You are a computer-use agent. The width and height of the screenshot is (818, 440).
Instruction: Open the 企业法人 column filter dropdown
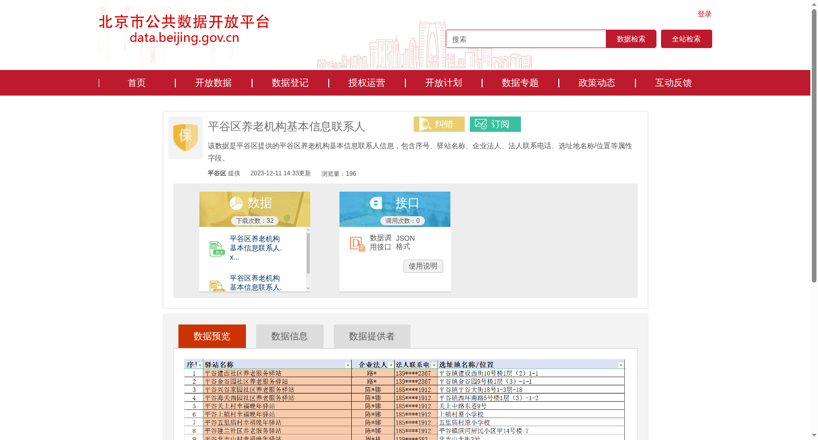point(391,365)
